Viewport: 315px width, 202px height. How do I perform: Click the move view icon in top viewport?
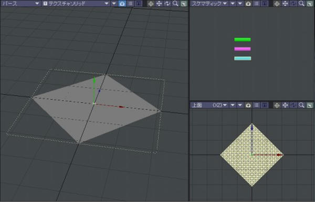[x=285, y=105]
